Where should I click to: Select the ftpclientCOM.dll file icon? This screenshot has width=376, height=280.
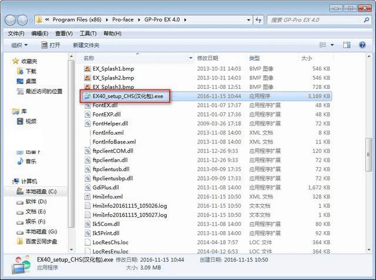88,151
